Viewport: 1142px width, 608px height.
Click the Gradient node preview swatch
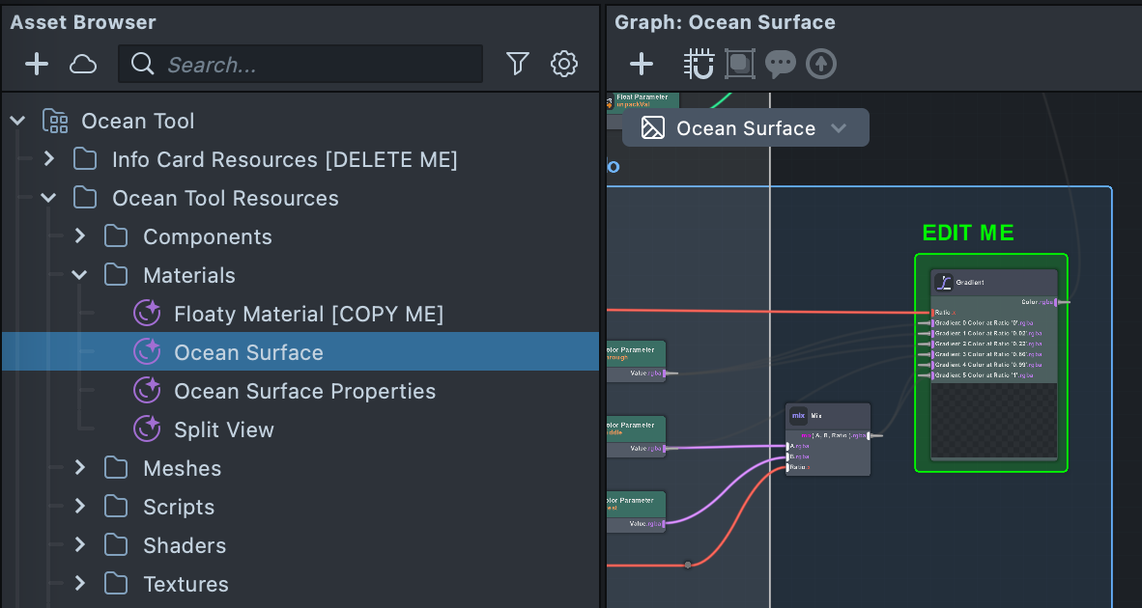(993, 420)
